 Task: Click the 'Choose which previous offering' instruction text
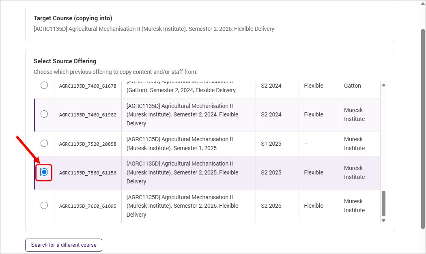pos(116,72)
